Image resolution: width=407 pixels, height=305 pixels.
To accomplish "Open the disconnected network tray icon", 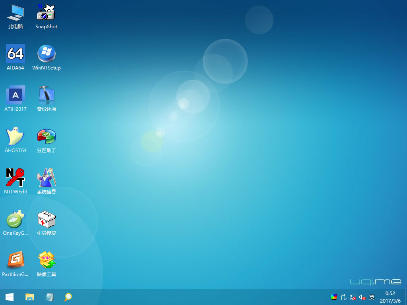I will pyautogui.click(x=353, y=297).
